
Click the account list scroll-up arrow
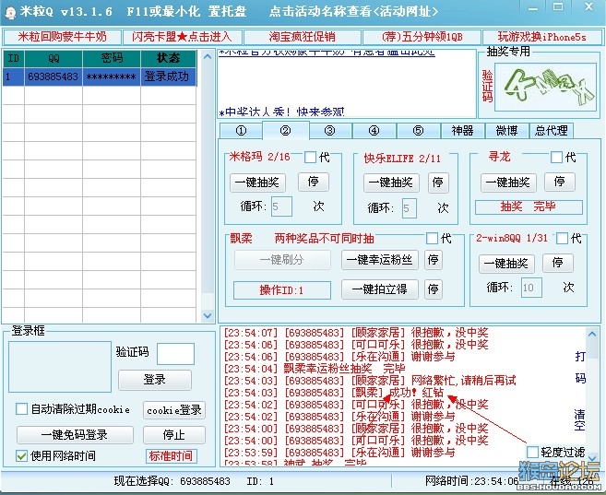coord(208,57)
